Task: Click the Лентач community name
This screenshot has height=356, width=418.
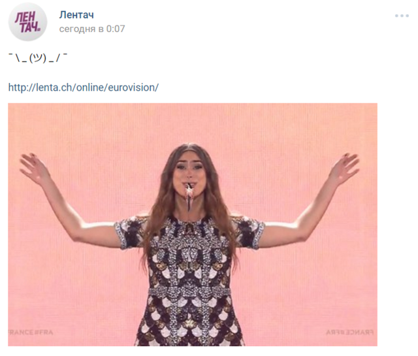Action: pyautogui.click(x=76, y=14)
